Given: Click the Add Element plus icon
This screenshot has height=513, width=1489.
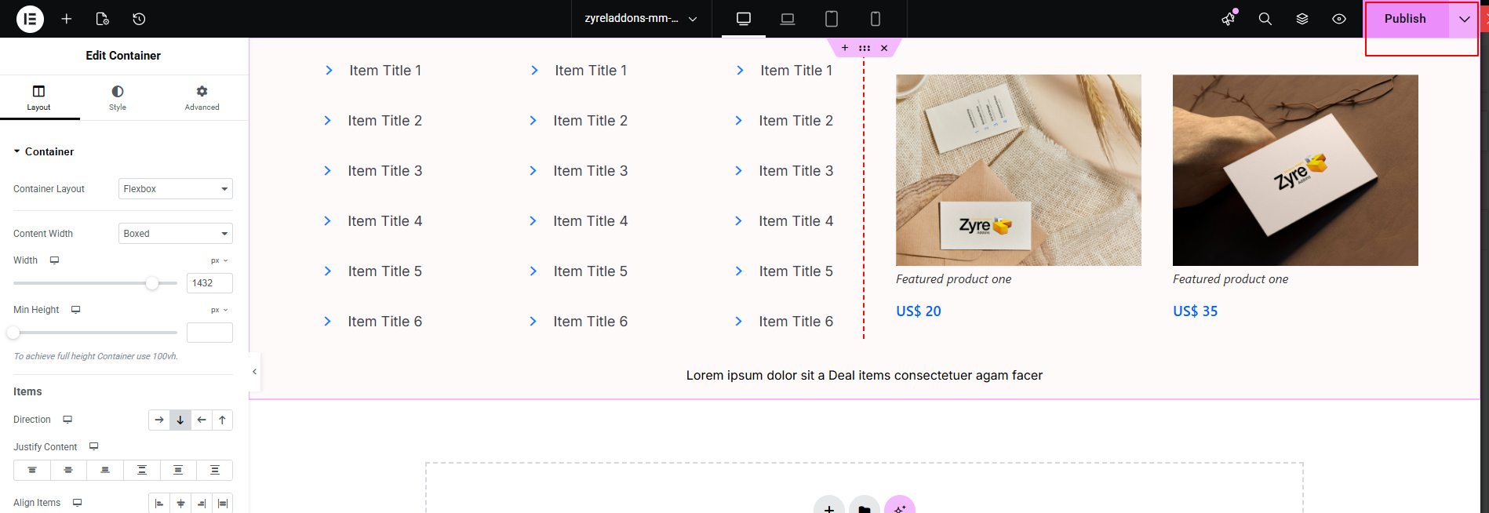Looking at the screenshot, I should 67,19.
